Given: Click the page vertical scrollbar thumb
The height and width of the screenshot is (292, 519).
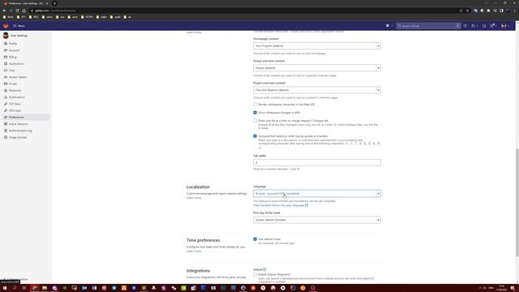Looking at the screenshot, I should coord(517,202).
